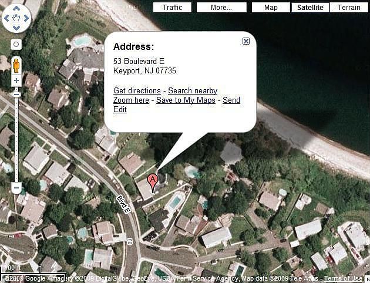
Task: Close the address info bubble
Action: pos(246,41)
